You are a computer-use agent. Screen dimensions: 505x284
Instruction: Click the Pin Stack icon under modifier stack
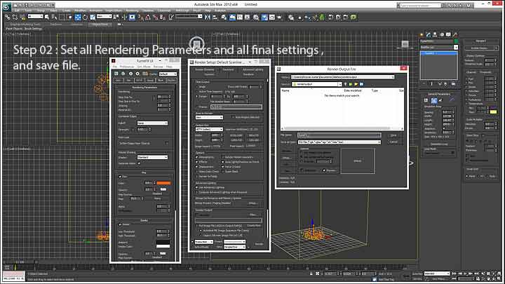pyautogui.click(x=424, y=83)
